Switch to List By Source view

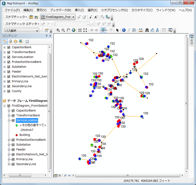(11, 41)
